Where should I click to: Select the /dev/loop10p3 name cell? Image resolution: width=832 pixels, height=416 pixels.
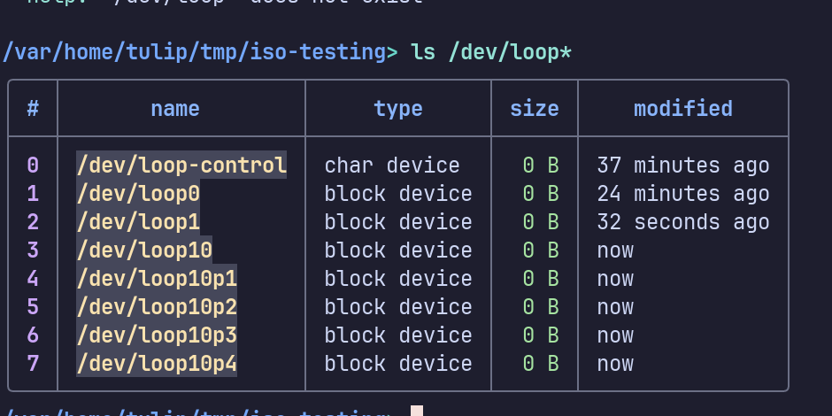(x=157, y=335)
